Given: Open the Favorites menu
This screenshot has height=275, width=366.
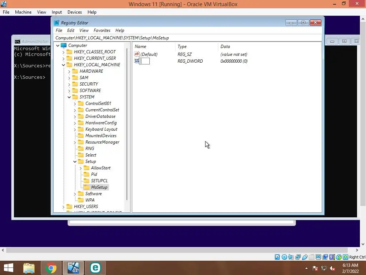Looking at the screenshot, I should click(102, 30).
